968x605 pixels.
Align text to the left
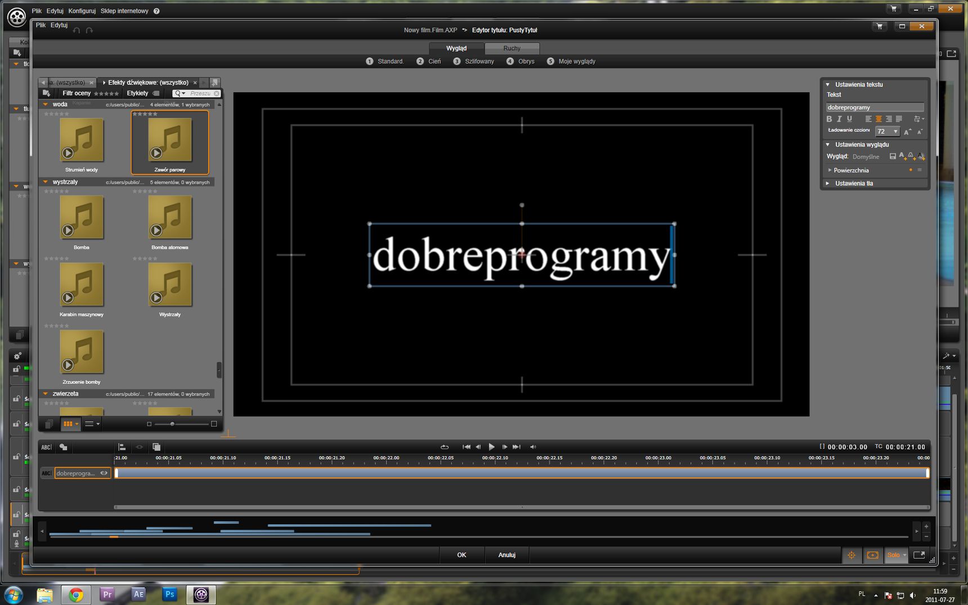(868, 119)
